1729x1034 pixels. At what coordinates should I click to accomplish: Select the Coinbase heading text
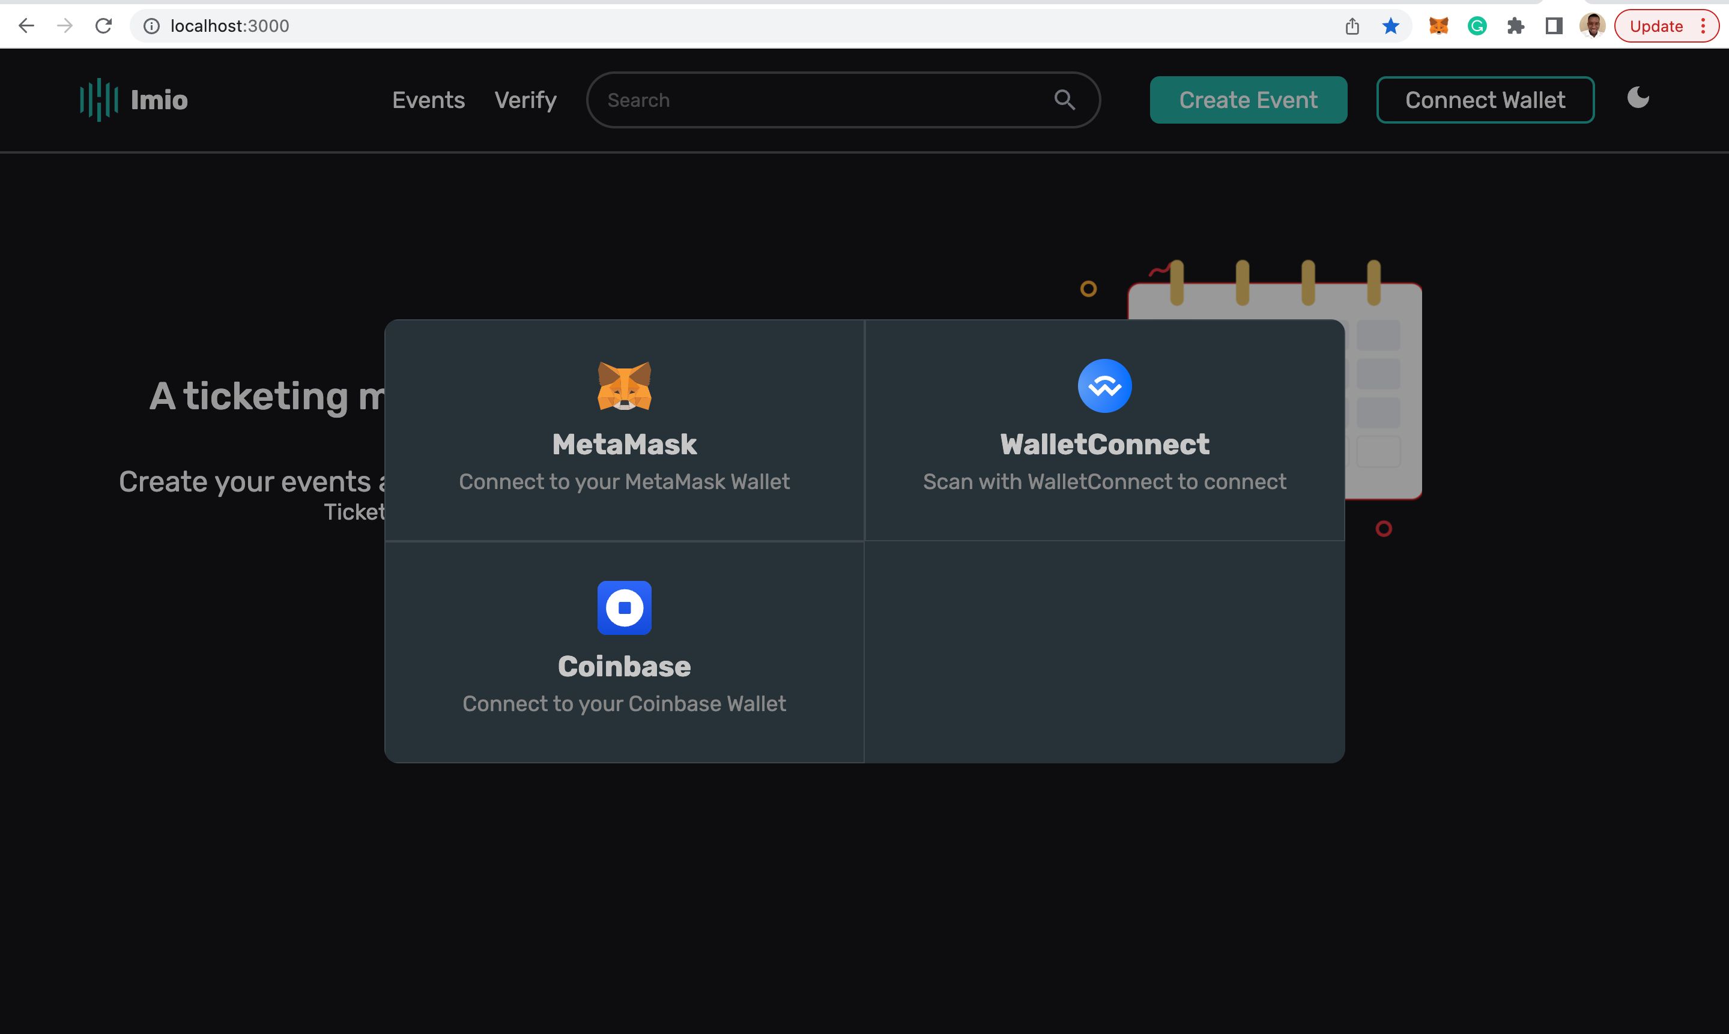click(x=624, y=666)
